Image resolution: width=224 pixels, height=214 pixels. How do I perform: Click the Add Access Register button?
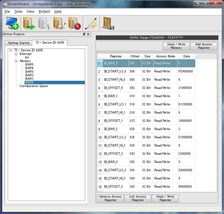pos(204,46)
